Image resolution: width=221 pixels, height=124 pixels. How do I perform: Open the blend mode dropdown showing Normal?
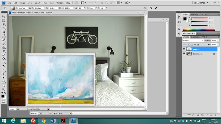(x=193, y=40)
